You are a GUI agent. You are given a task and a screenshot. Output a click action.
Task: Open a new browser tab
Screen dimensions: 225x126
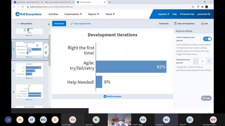[x=110, y=2]
